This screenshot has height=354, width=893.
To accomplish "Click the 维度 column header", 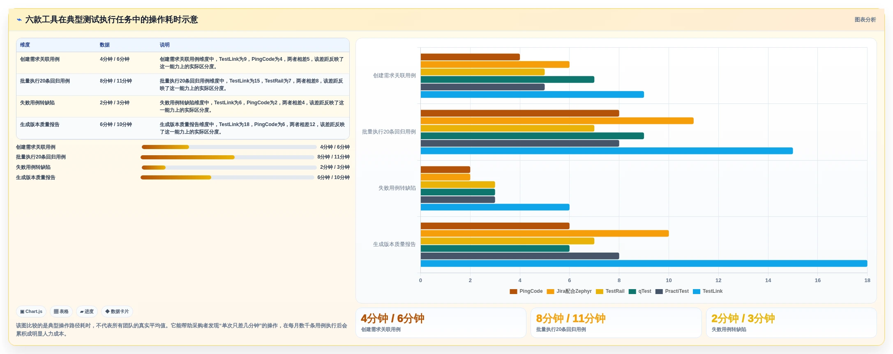I will (x=25, y=45).
